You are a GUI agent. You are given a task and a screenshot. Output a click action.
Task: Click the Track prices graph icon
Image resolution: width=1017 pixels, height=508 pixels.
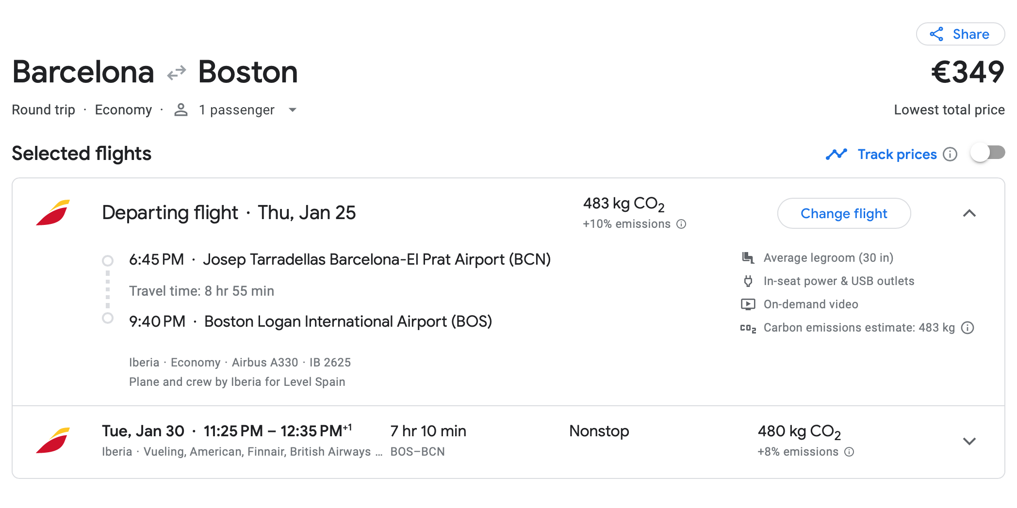point(836,154)
